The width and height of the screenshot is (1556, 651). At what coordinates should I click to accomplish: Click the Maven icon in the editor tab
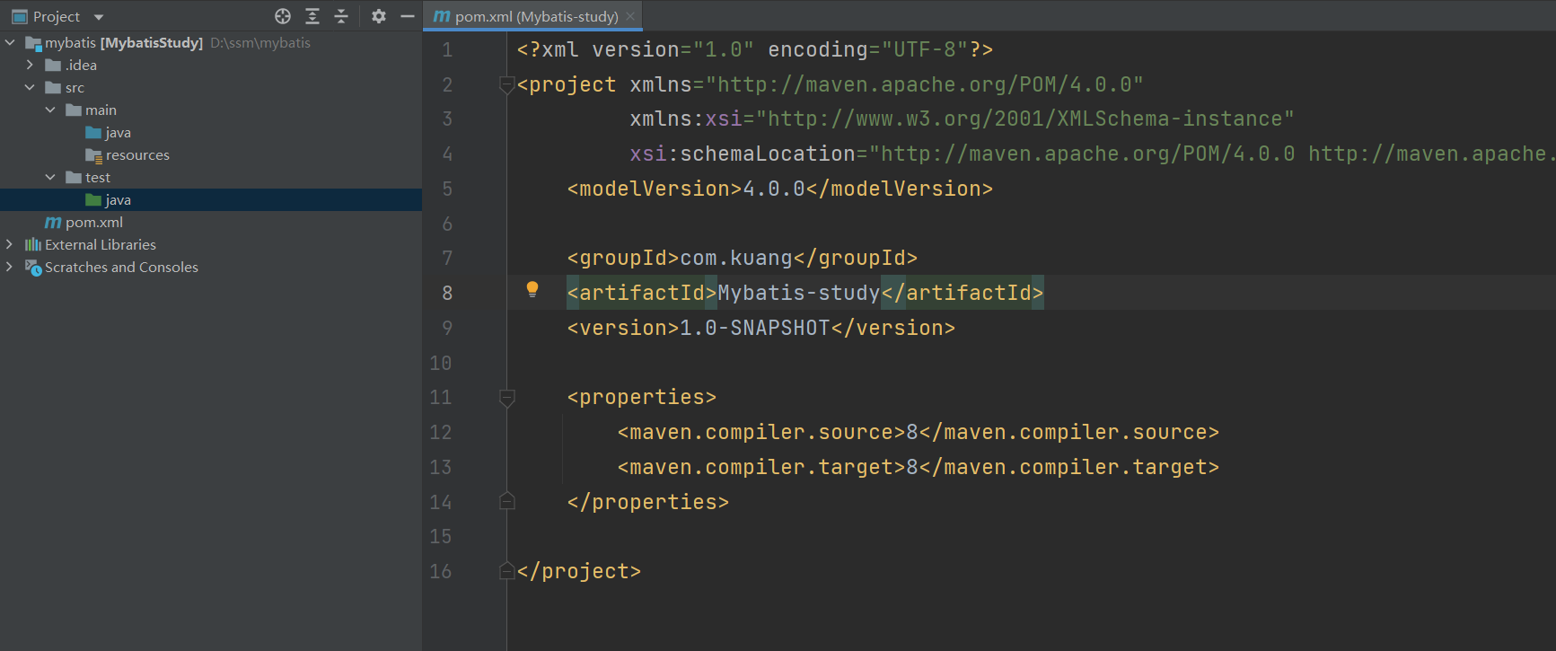442,16
